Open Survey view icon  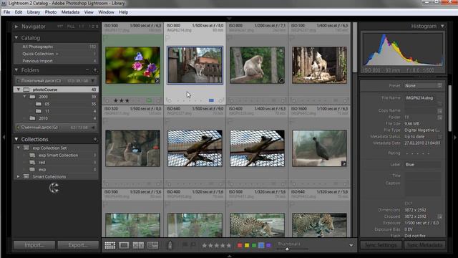pos(152,245)
